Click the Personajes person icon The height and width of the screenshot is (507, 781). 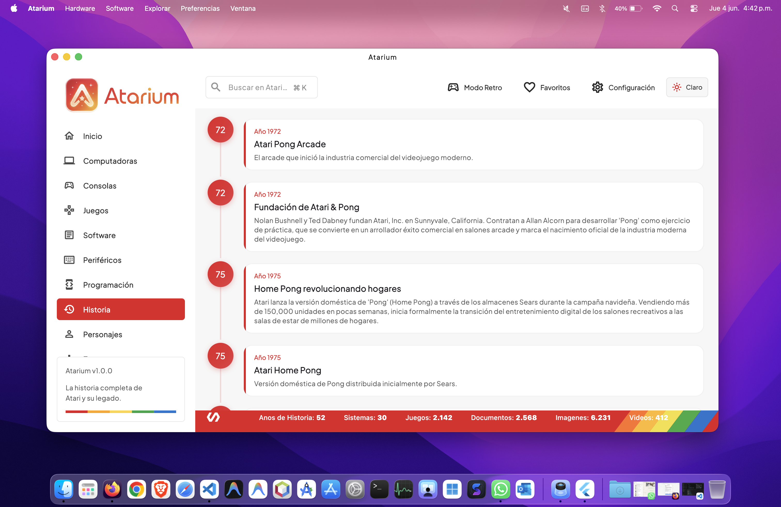point(69,334)
